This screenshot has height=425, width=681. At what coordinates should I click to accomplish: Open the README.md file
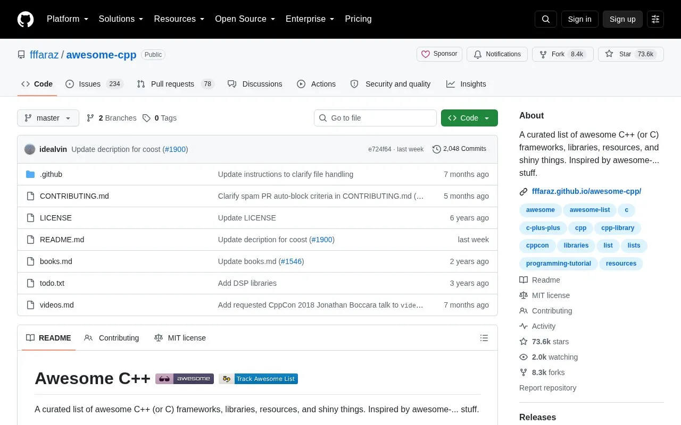(62, 240)
